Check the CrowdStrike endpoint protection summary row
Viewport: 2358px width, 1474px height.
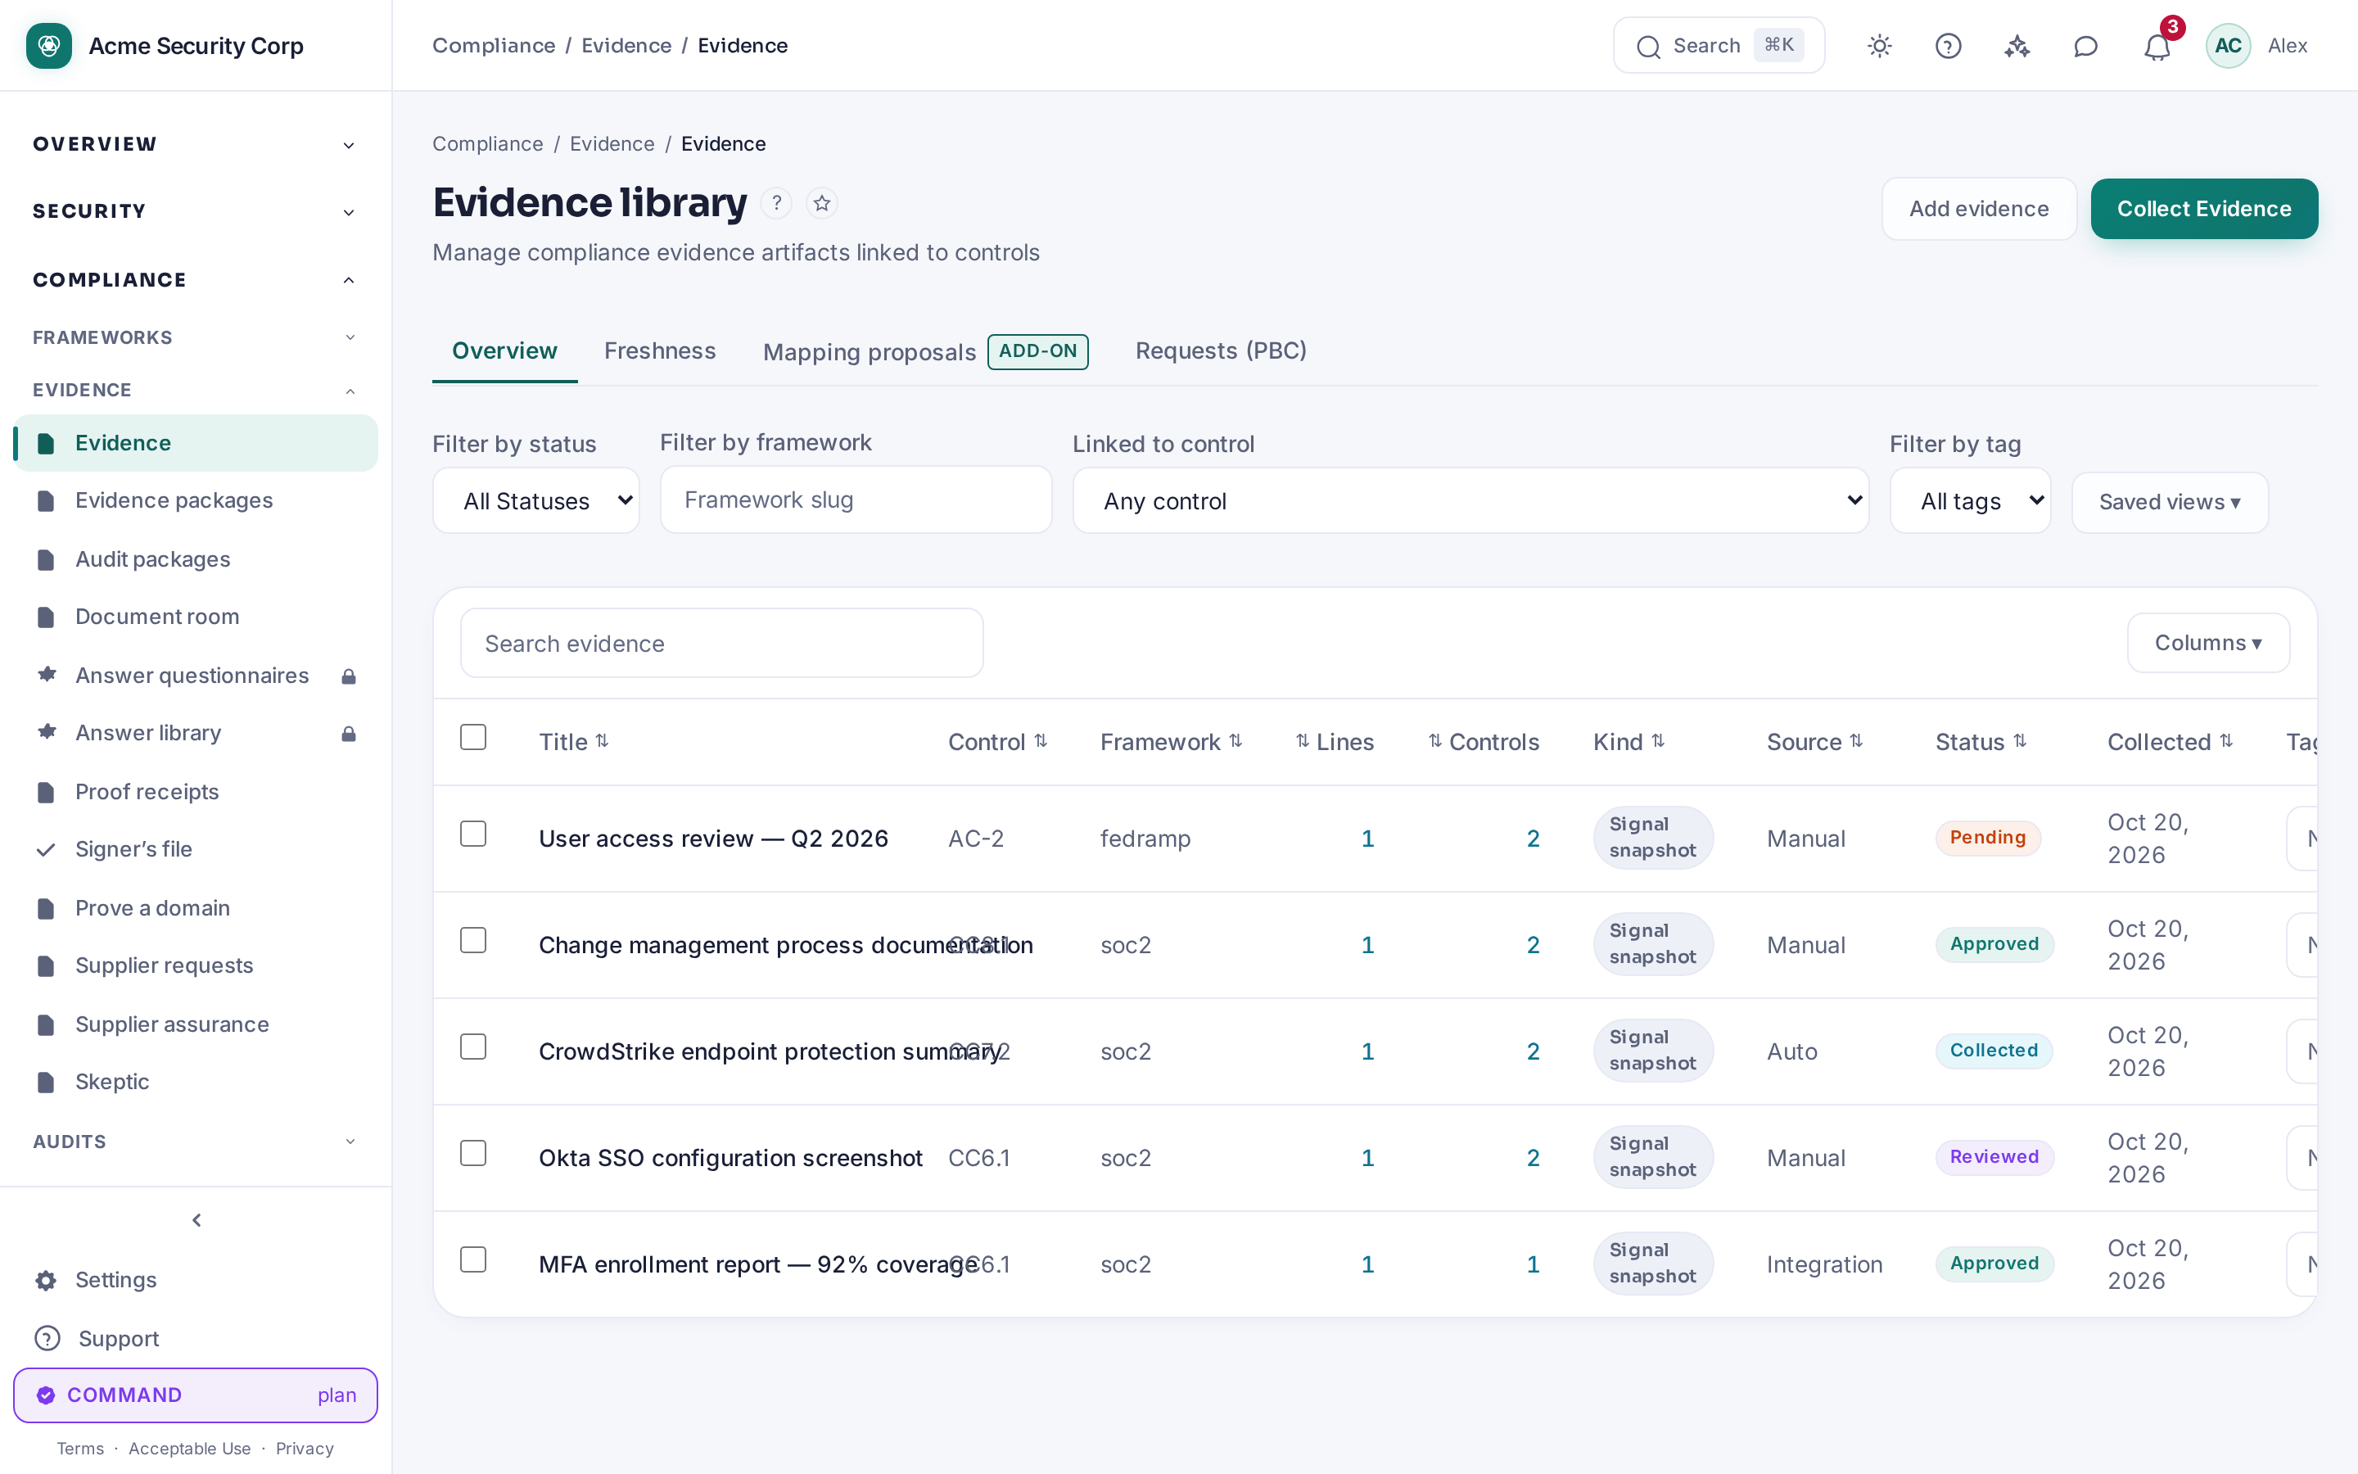[472, 1046]
